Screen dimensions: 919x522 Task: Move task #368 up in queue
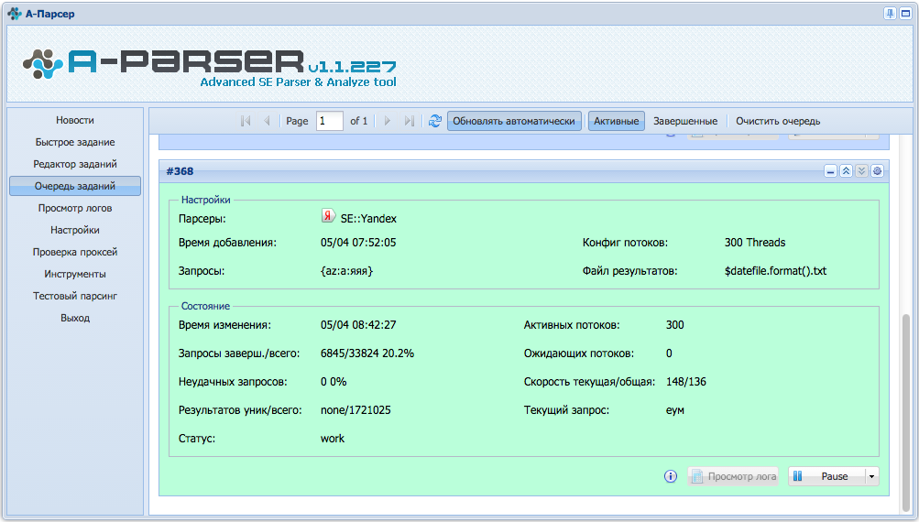846,171
